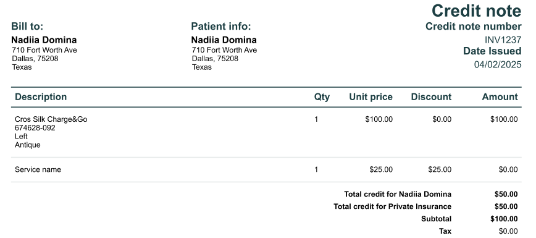The image size is (536, 238).
Task: Click the Patient info heading
Action: [x=221, y=26]
